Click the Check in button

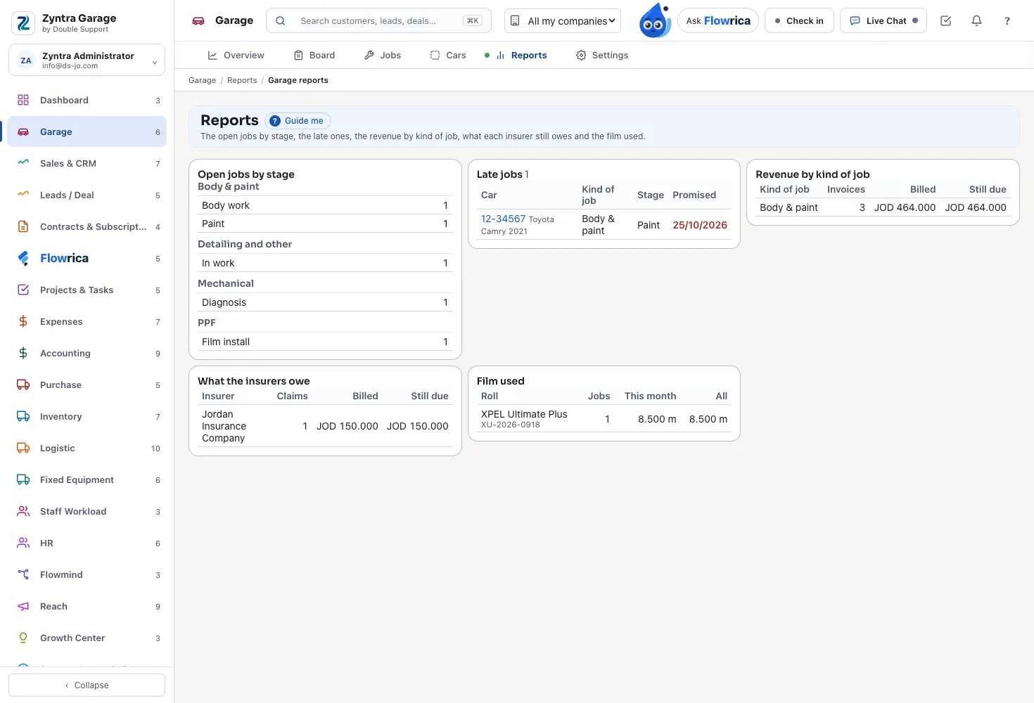pos(799,21)
